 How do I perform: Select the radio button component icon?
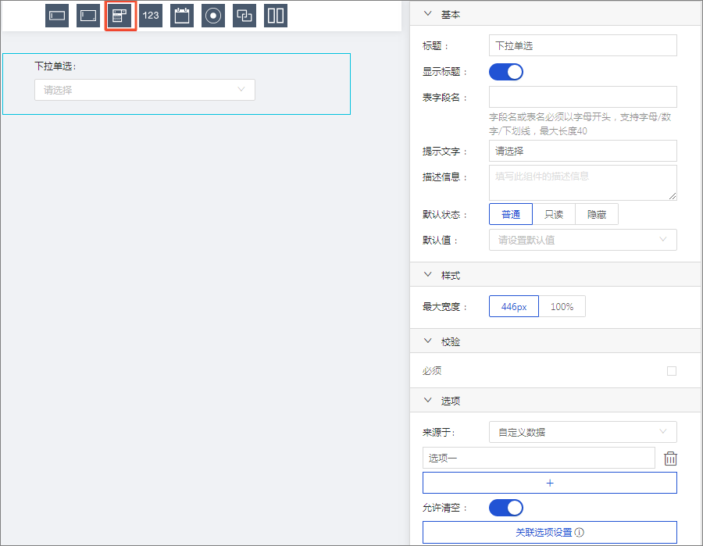(x=213, y=16)
